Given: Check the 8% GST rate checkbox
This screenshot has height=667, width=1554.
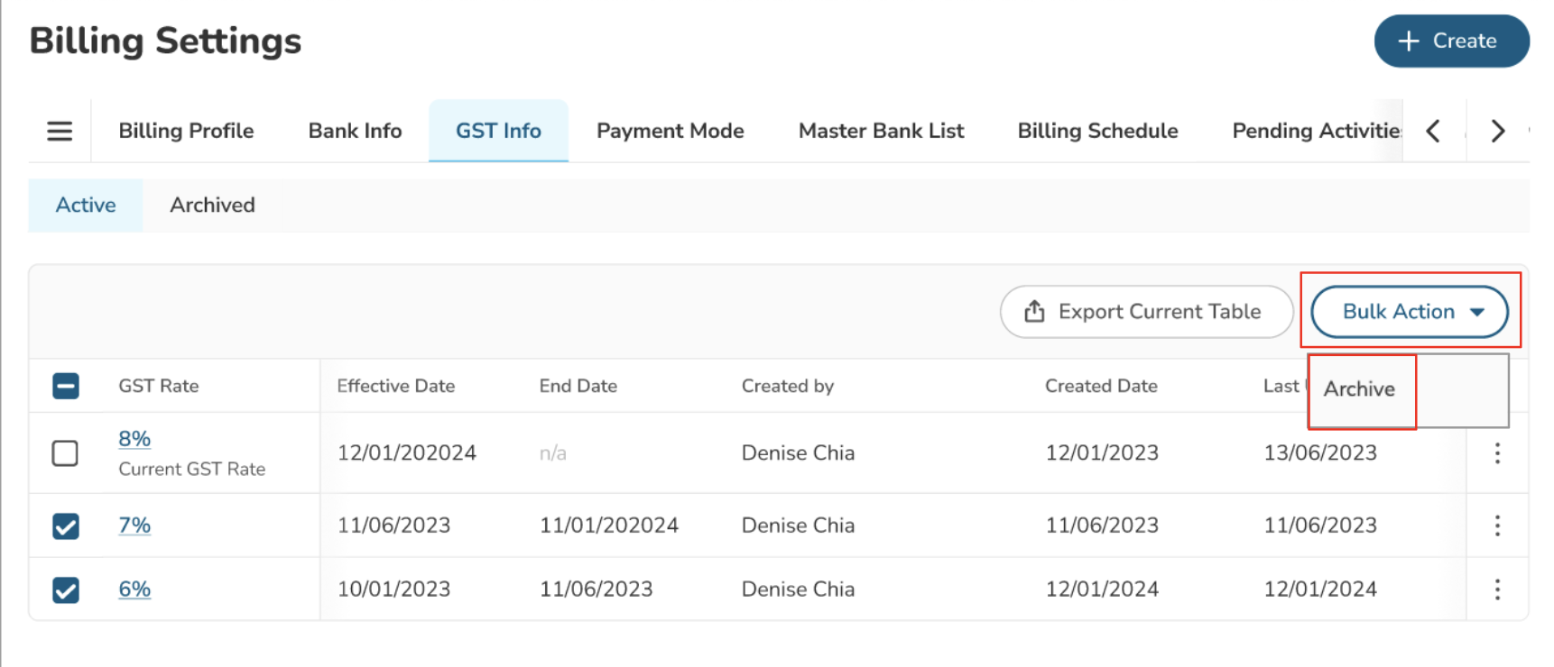Looking at the screenshot, I should 65,452.
